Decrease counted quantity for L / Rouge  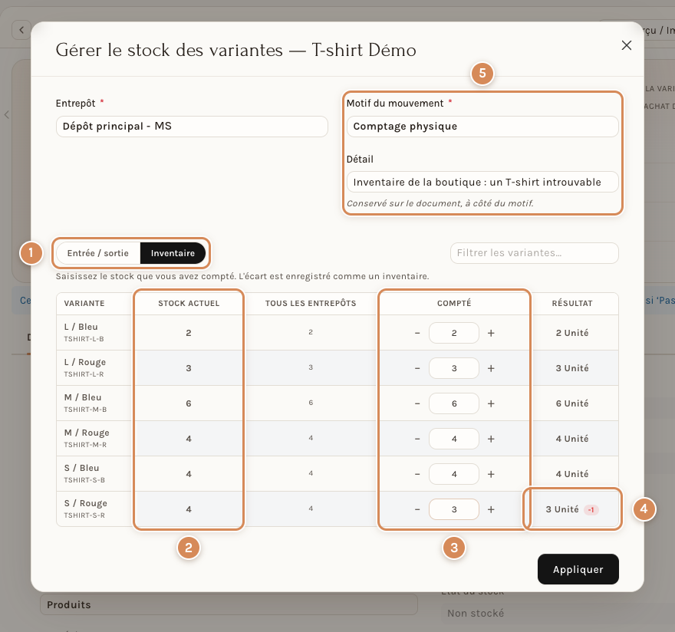(x=417, y=368)
